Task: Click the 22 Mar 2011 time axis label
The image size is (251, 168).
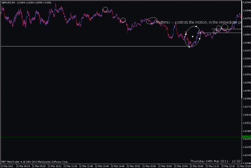Action: 7,166
